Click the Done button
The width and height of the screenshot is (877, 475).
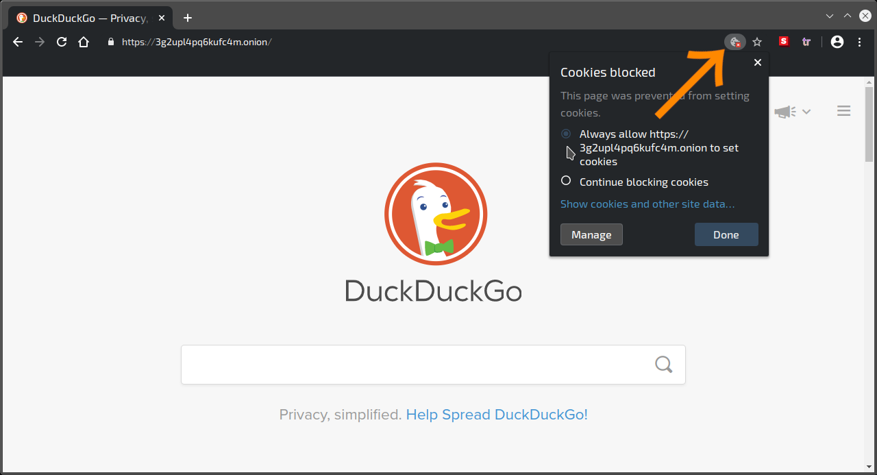726,234
